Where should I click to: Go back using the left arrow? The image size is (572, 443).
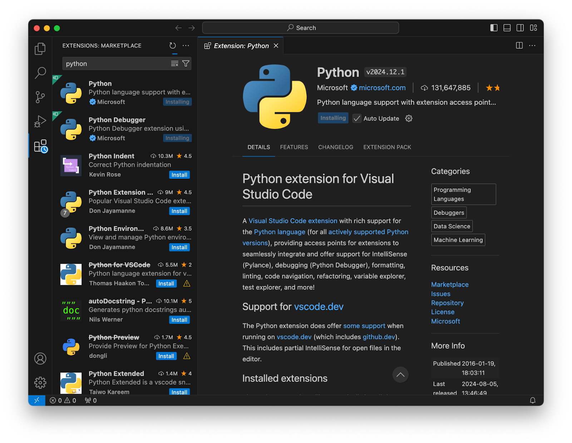click(178, 28)
